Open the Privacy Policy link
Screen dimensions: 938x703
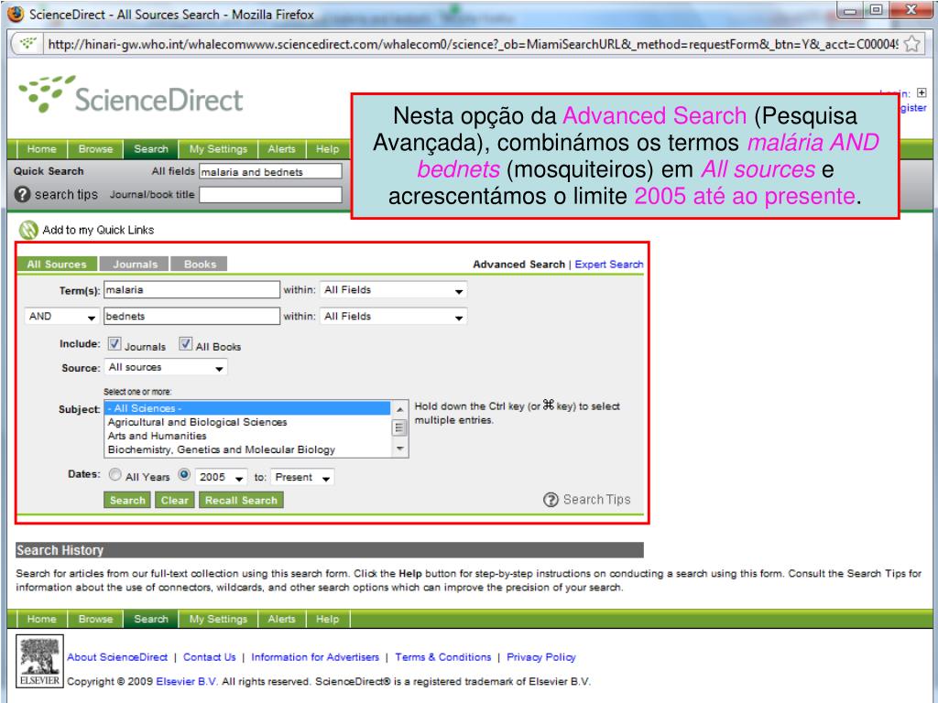[x=541, y=657]
